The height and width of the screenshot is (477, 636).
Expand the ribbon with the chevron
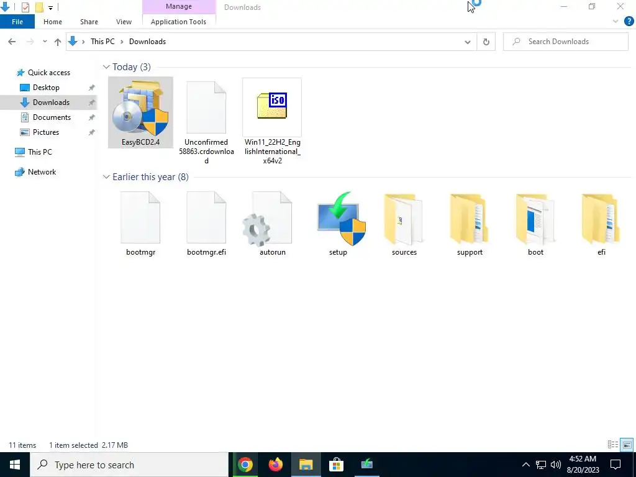click(x=616, y=22)
